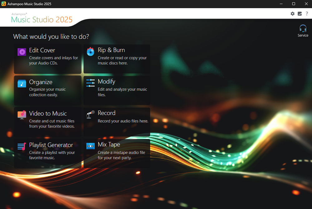Open the Record title

tap(106, 113)
